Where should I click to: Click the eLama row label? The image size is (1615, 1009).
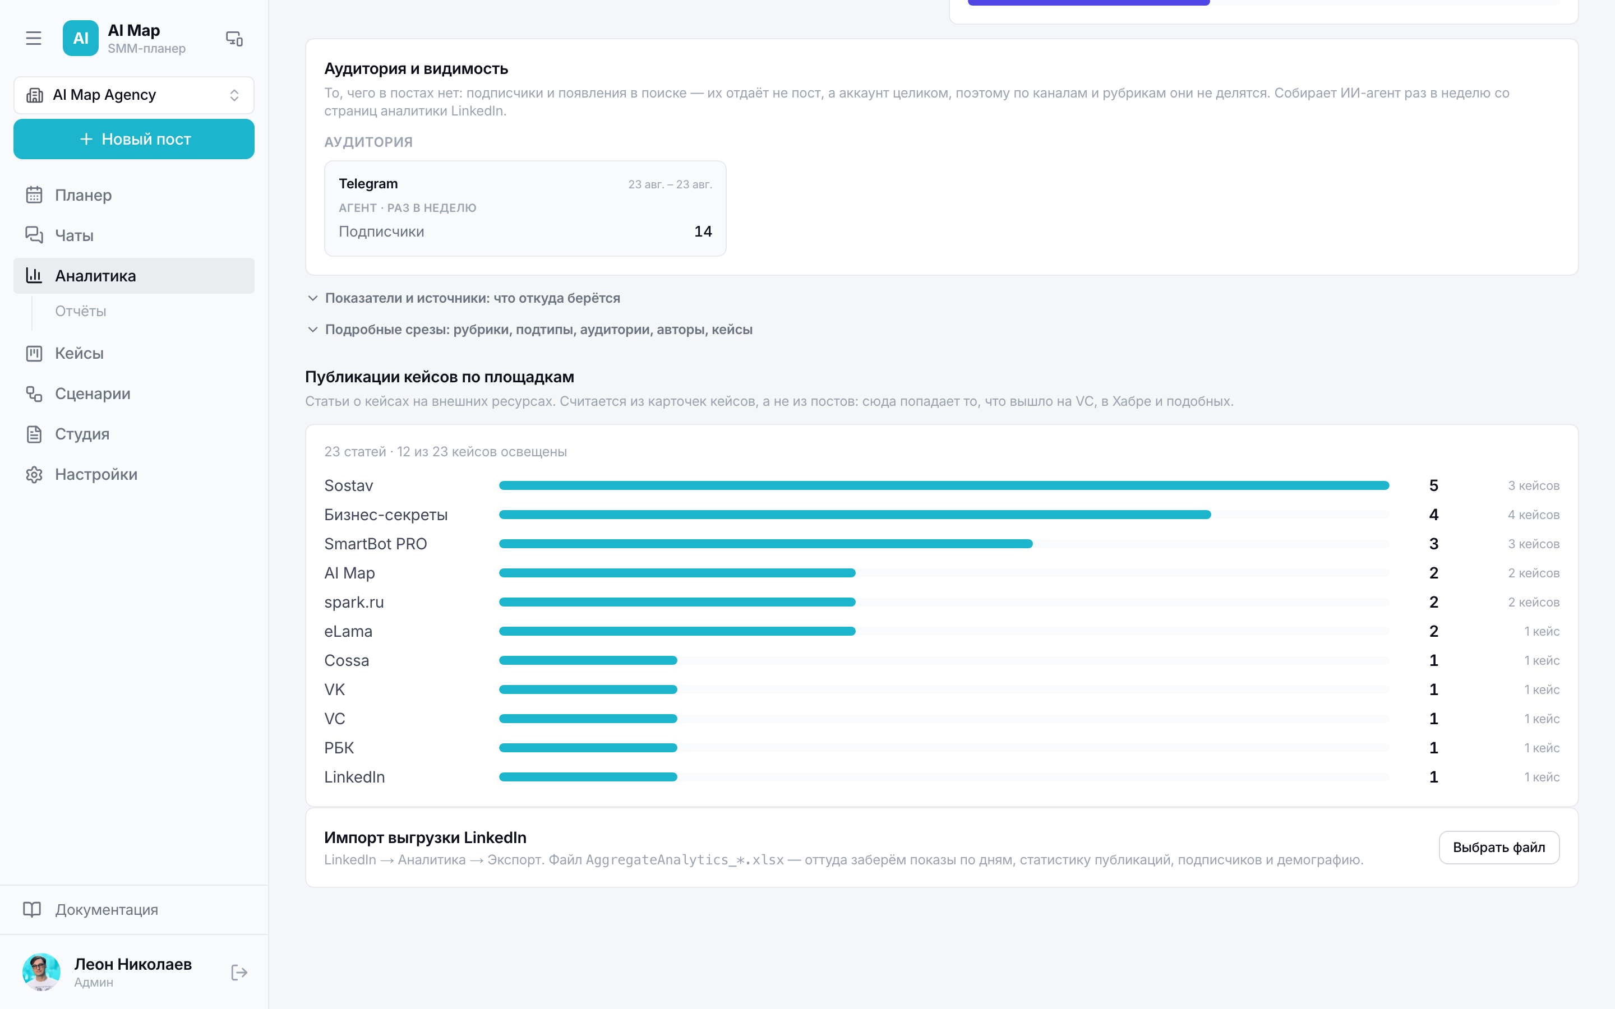coord(348,631)
